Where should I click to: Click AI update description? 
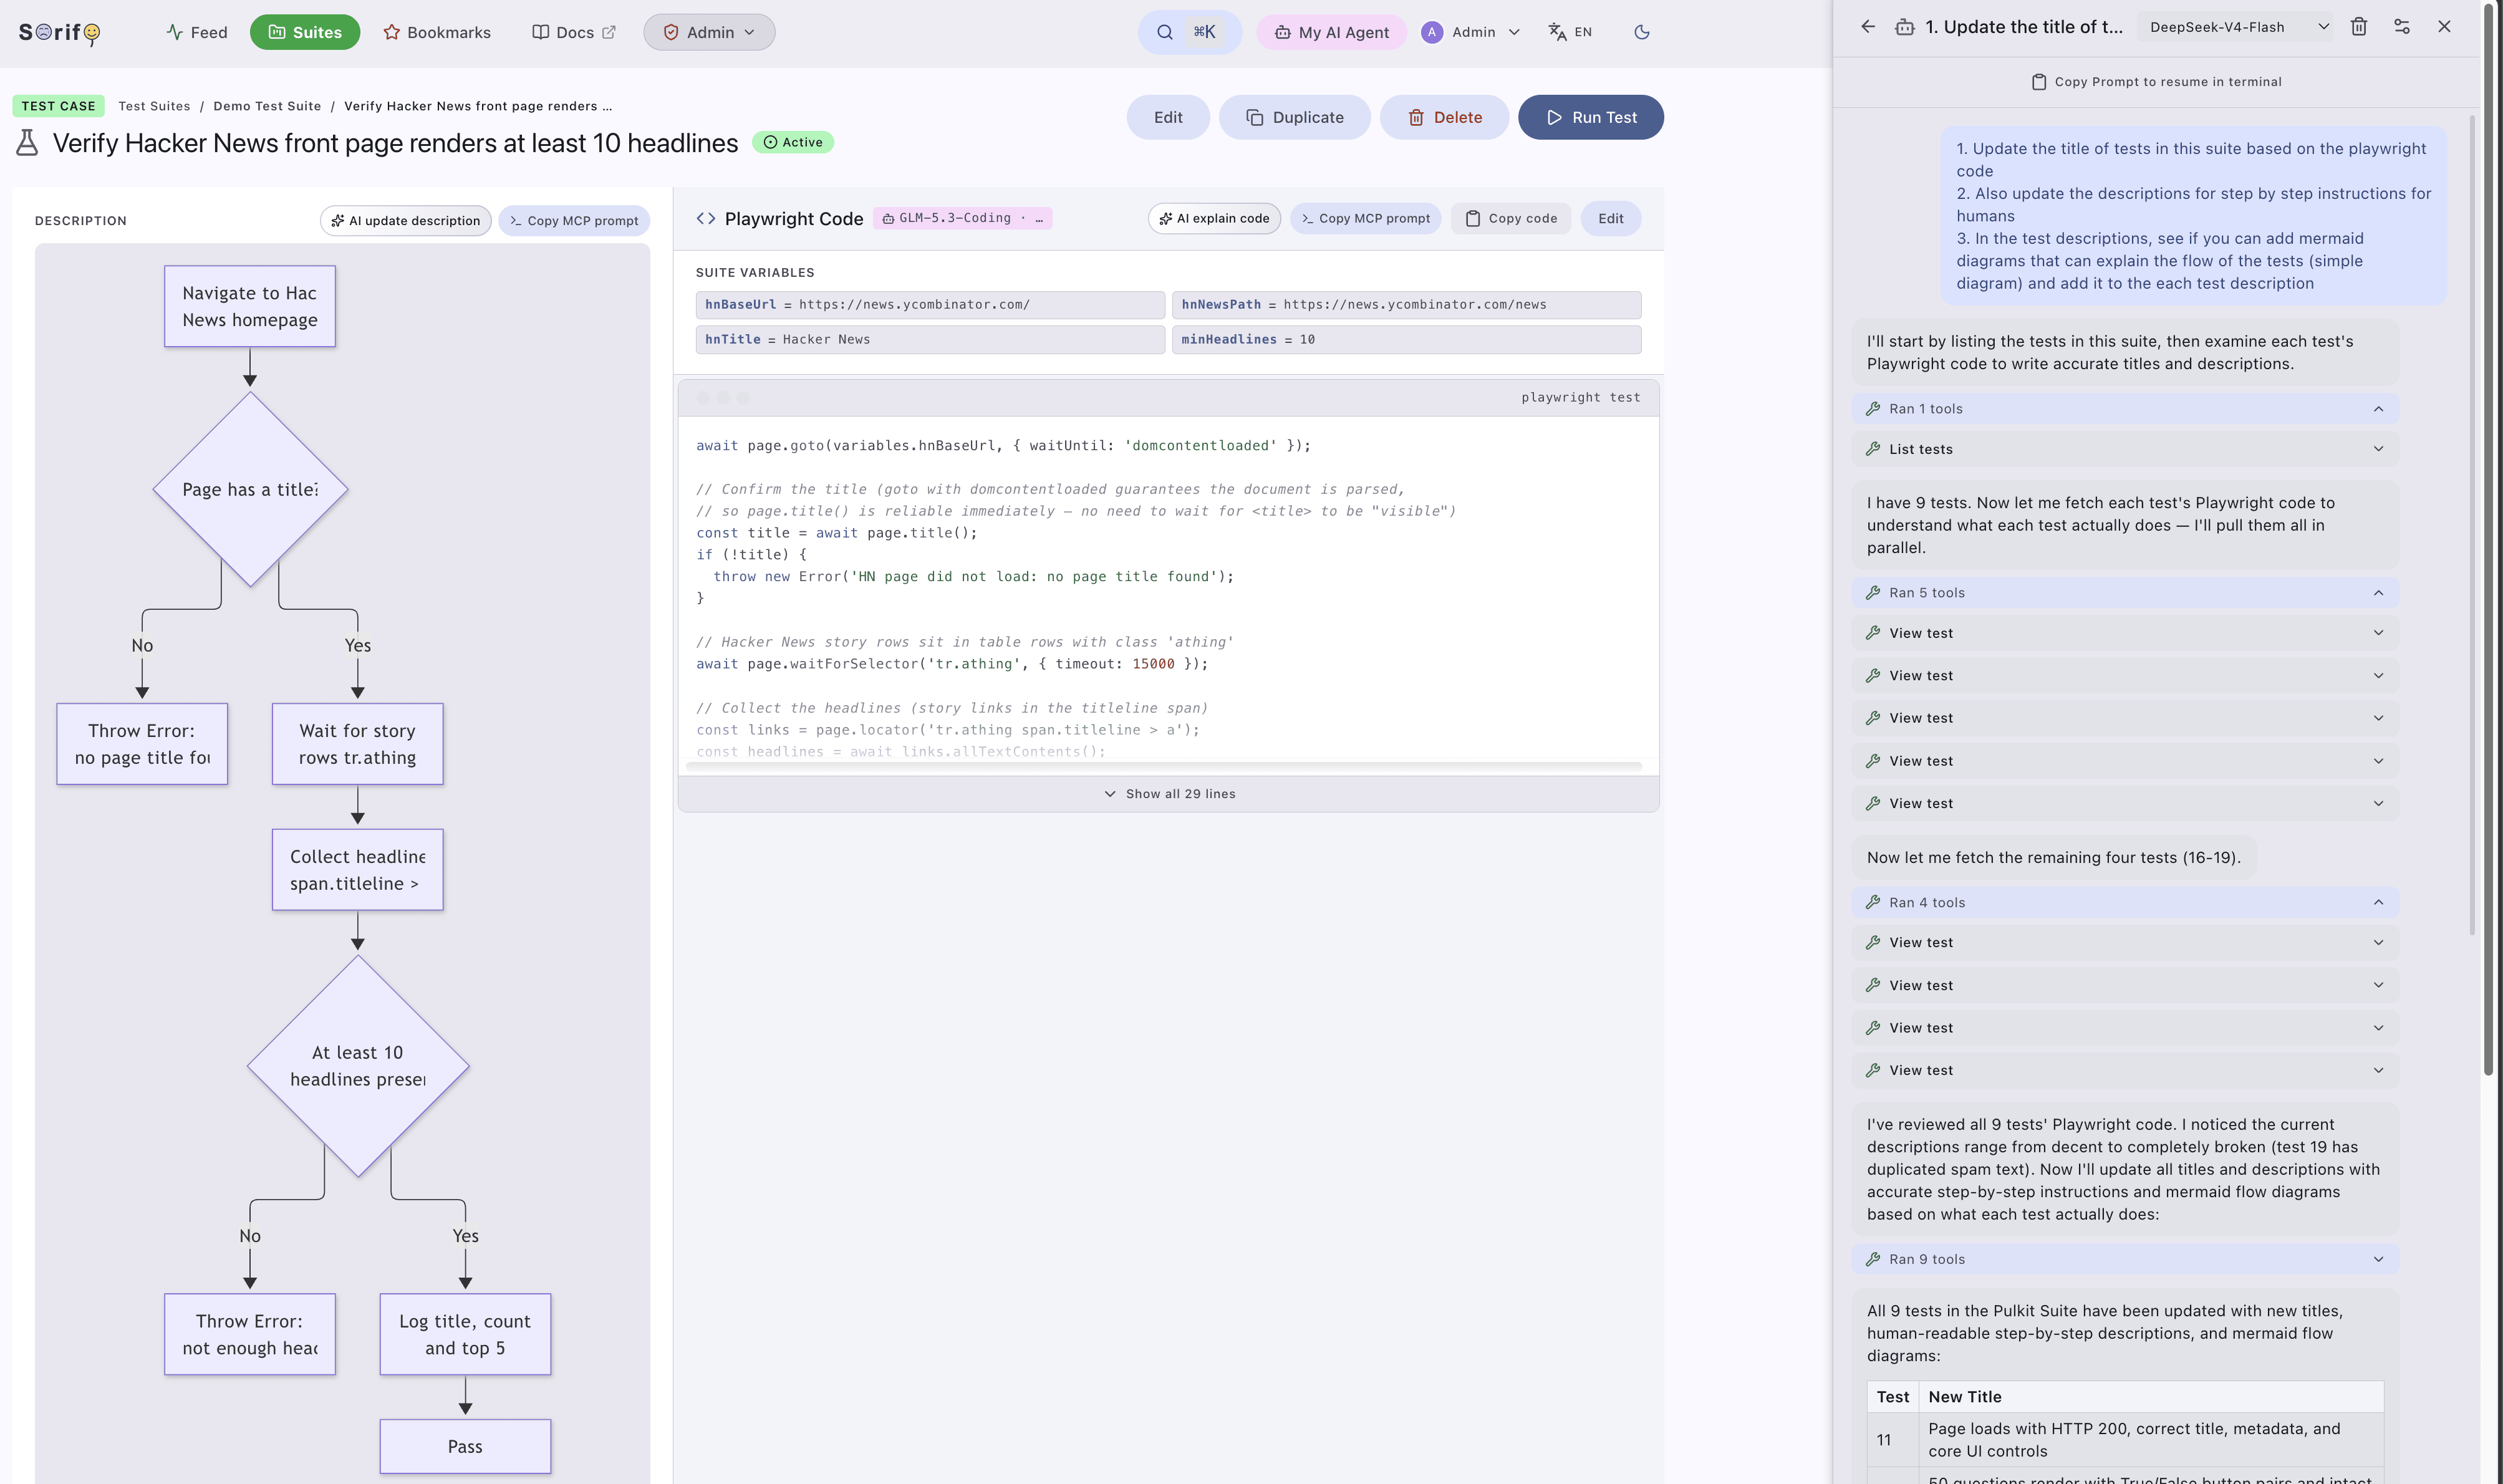405,221
